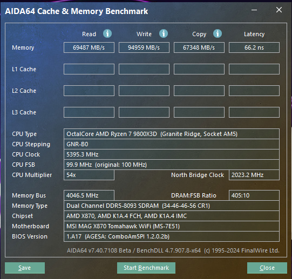
Task: Click the North Bridge Clock value
Action: pyautogui.click(x=254, y=175)
